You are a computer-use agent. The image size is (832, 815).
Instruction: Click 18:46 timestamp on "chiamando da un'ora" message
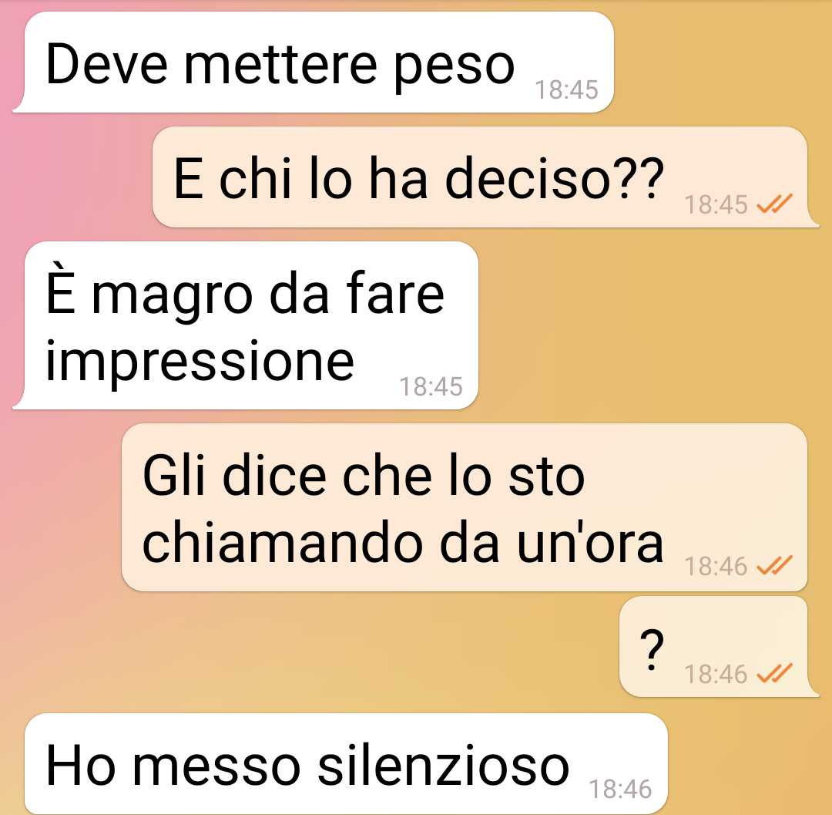click(716, 567)
